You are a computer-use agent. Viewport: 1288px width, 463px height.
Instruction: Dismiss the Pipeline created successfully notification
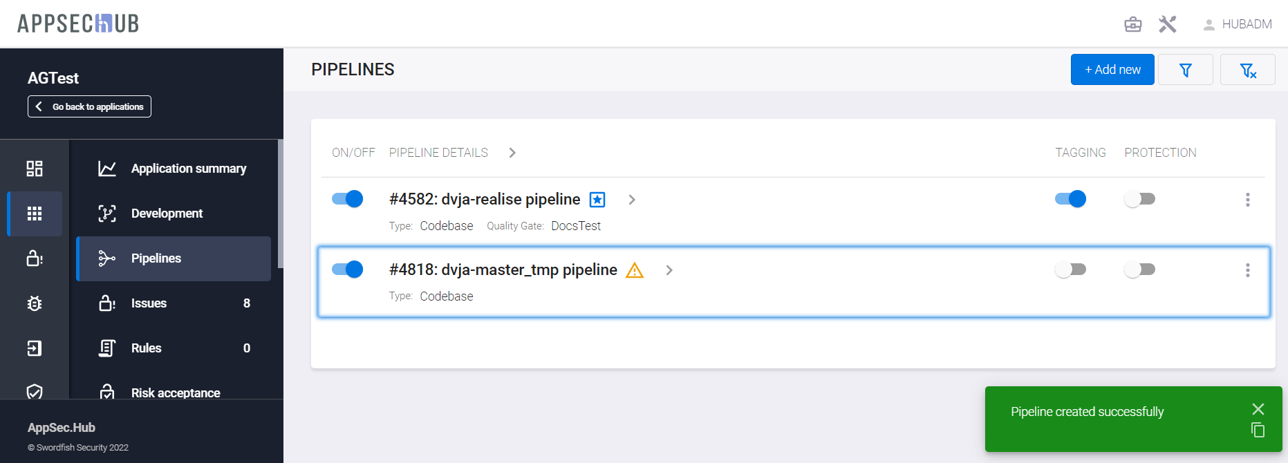[x=1258, y=409]
